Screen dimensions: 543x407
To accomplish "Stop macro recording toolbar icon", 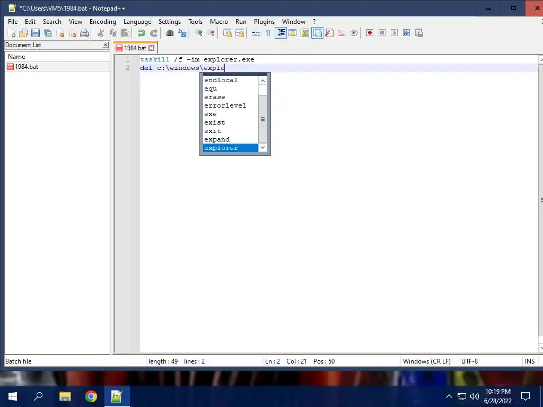I will point(382,33).
